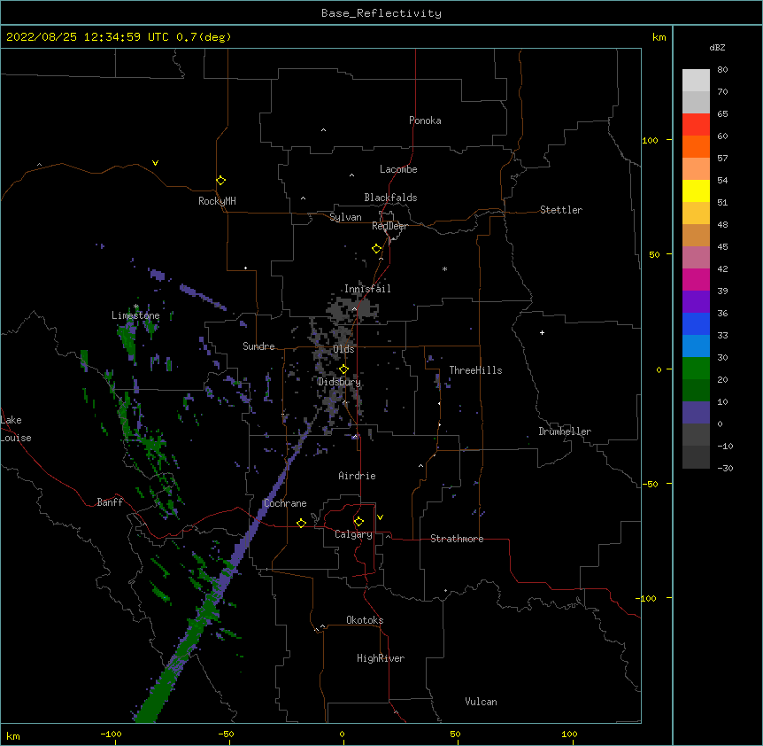Select the Airdrie city label
The height and width of the screenshot is (746, 763).
coord(357,476)
